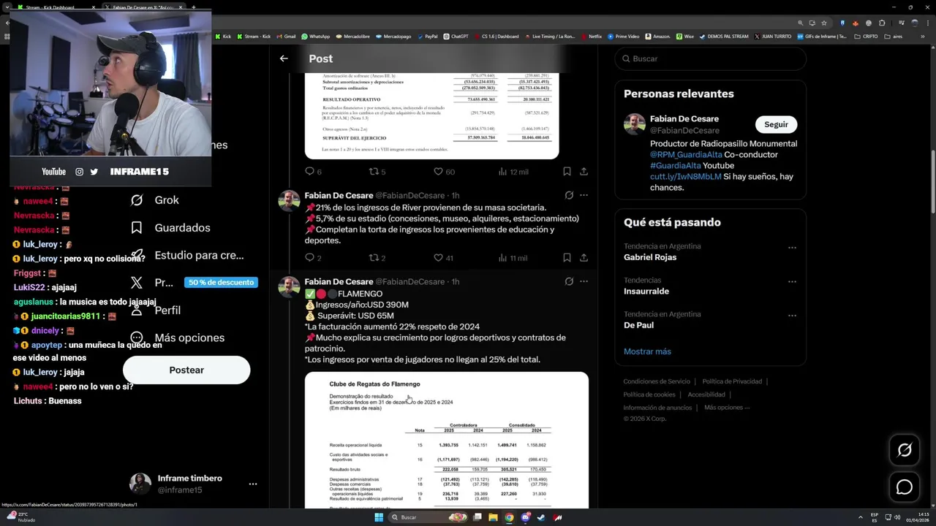
Task: Open more options on River ingresos post
Action: [x=584, y=195]
